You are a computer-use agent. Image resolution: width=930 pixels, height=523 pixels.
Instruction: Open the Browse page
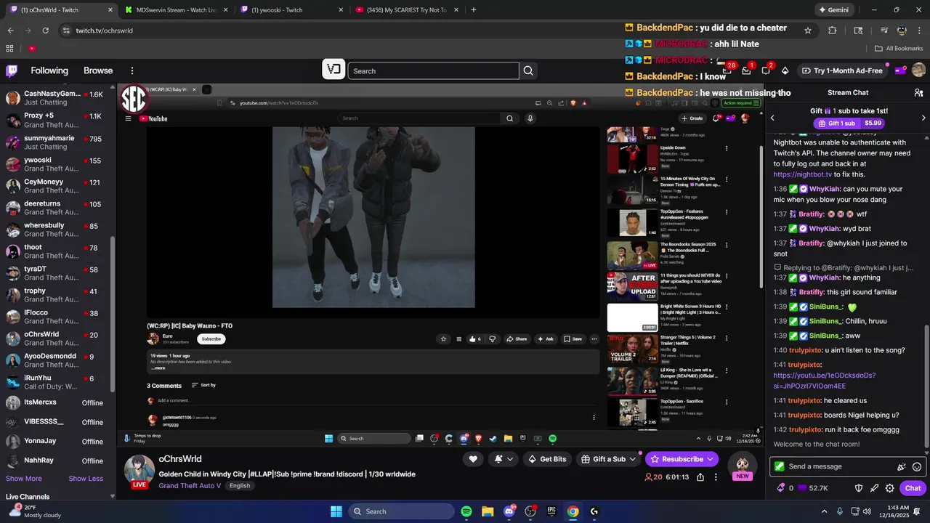pos(98,70)
